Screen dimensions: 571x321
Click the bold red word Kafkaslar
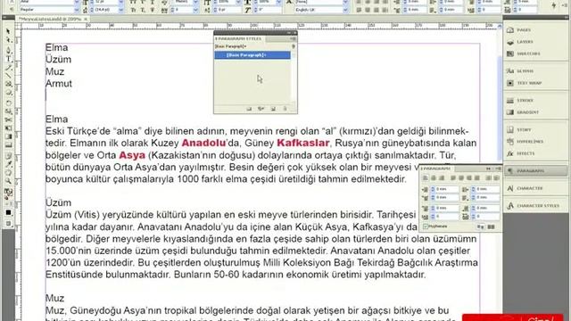click(303, 143)
